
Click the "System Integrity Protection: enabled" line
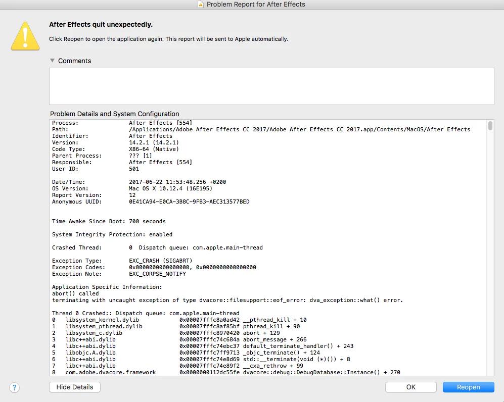(112, 235)
